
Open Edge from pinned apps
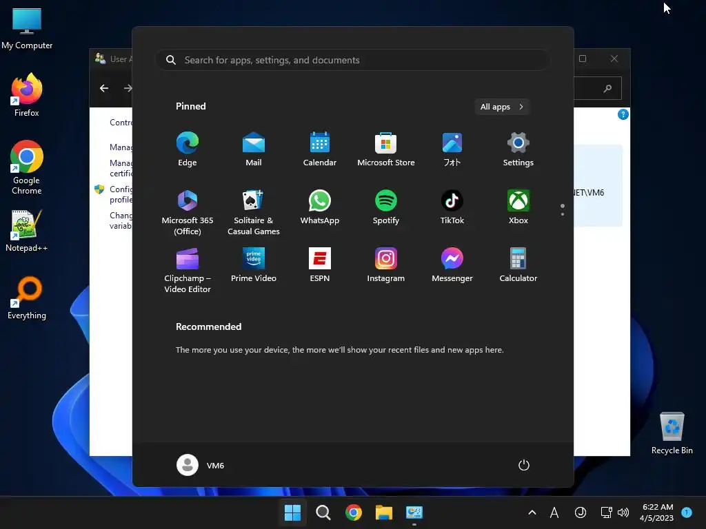pos(188,149)
